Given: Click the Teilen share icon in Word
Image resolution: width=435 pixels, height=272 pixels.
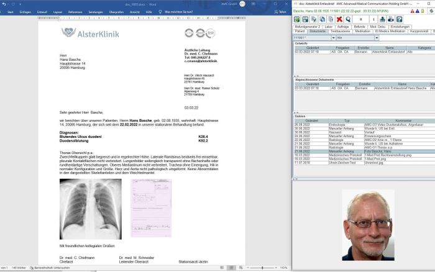Looking at the screenshot, I should (x=280, y=12).
